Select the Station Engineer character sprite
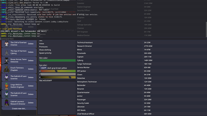 [7, 86]
